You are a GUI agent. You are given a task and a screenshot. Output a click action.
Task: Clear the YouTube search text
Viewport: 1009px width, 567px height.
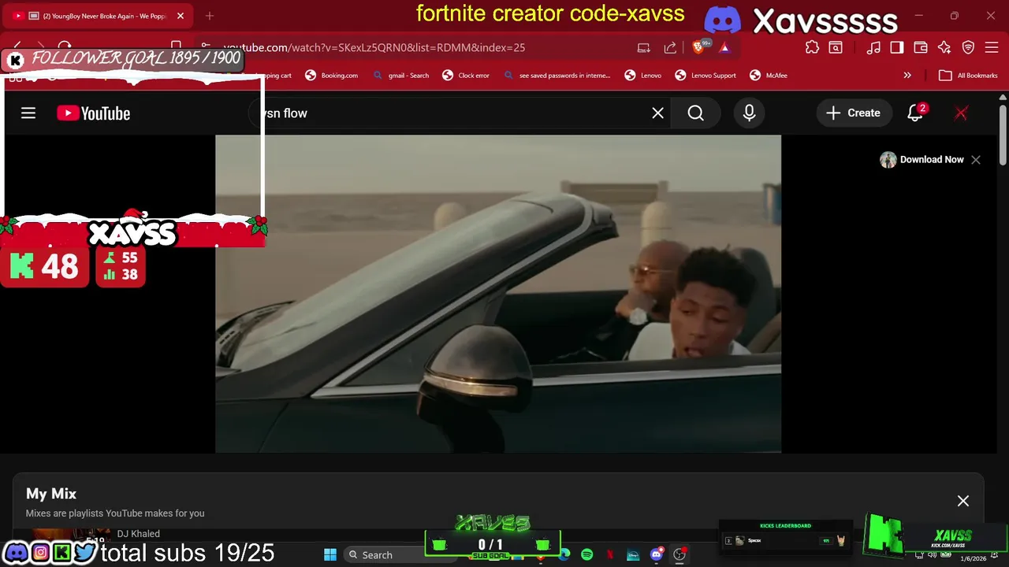click(x=658, y=113)
